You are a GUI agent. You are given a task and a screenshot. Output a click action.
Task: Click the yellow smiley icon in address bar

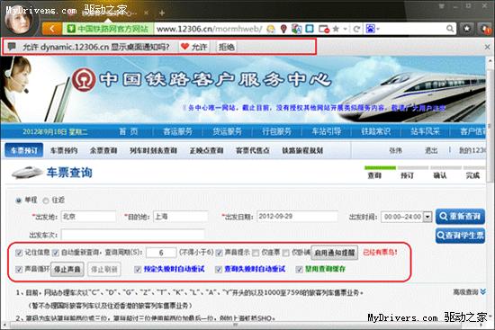point(271,30)
